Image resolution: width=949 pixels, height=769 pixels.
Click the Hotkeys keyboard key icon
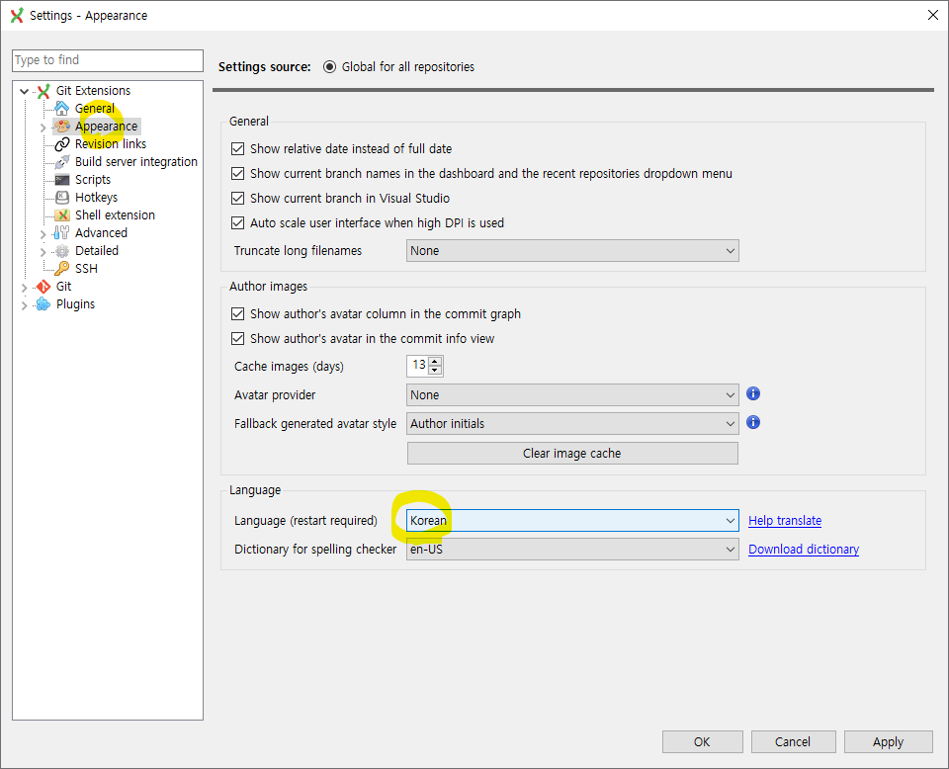61,198
